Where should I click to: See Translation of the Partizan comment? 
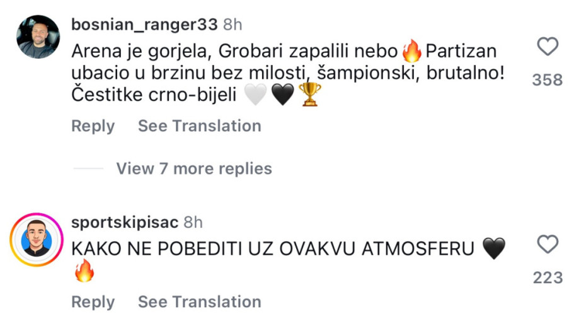click(199, 126)
